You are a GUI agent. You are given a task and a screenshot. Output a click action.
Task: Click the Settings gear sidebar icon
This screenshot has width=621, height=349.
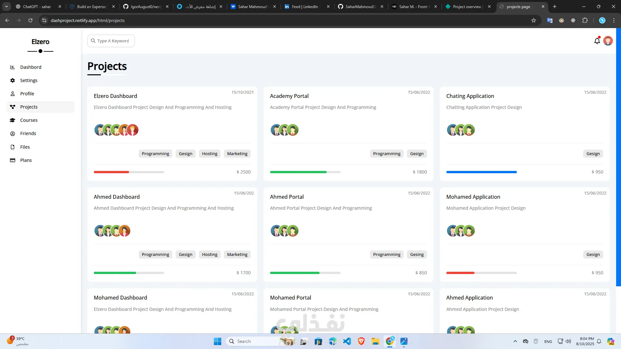pos(13,80)
